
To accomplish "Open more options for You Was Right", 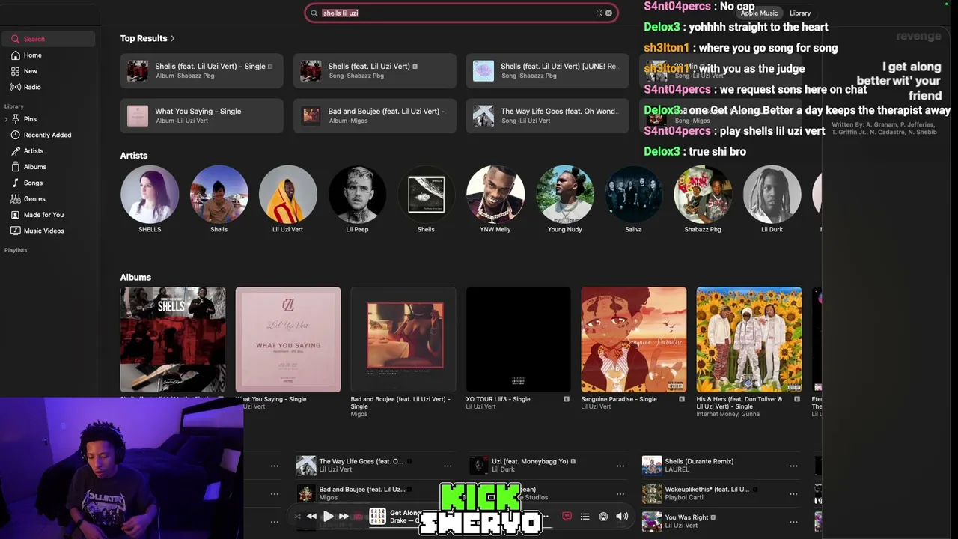I will pyautogui.click(x=793, y=521).
